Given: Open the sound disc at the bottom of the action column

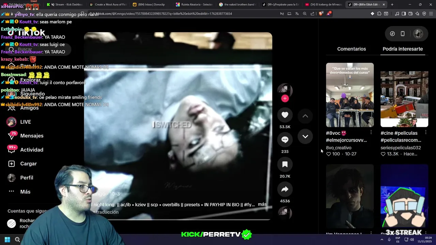Looking at the screenshot, I should (x=285, y=213).
